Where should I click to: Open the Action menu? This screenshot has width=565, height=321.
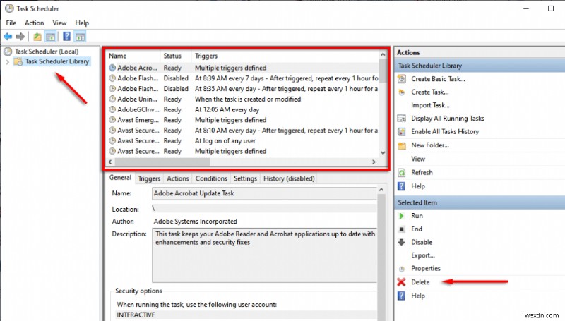click(34, 23)
